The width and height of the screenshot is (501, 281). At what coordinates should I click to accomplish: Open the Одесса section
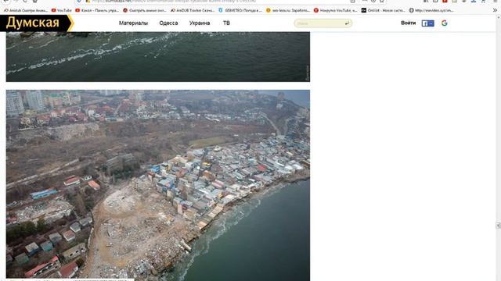[x=168, y=23]
